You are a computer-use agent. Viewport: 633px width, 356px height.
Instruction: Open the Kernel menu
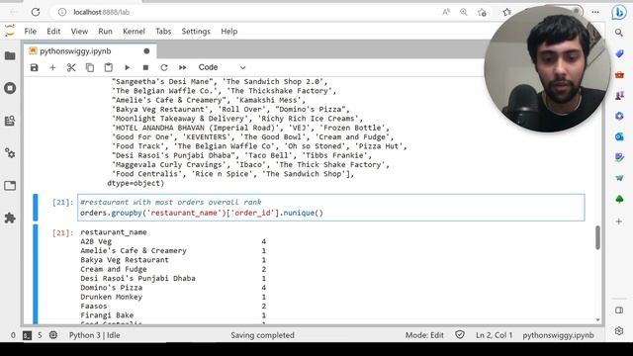(134, 32)
